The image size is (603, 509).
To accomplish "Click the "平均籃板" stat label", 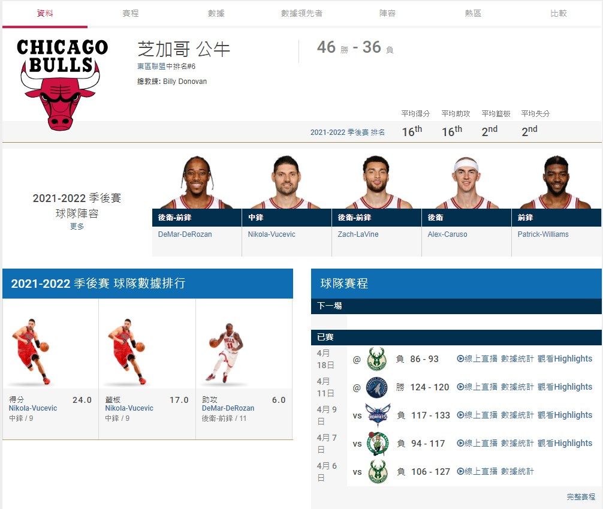I will [x=496, y=113].
